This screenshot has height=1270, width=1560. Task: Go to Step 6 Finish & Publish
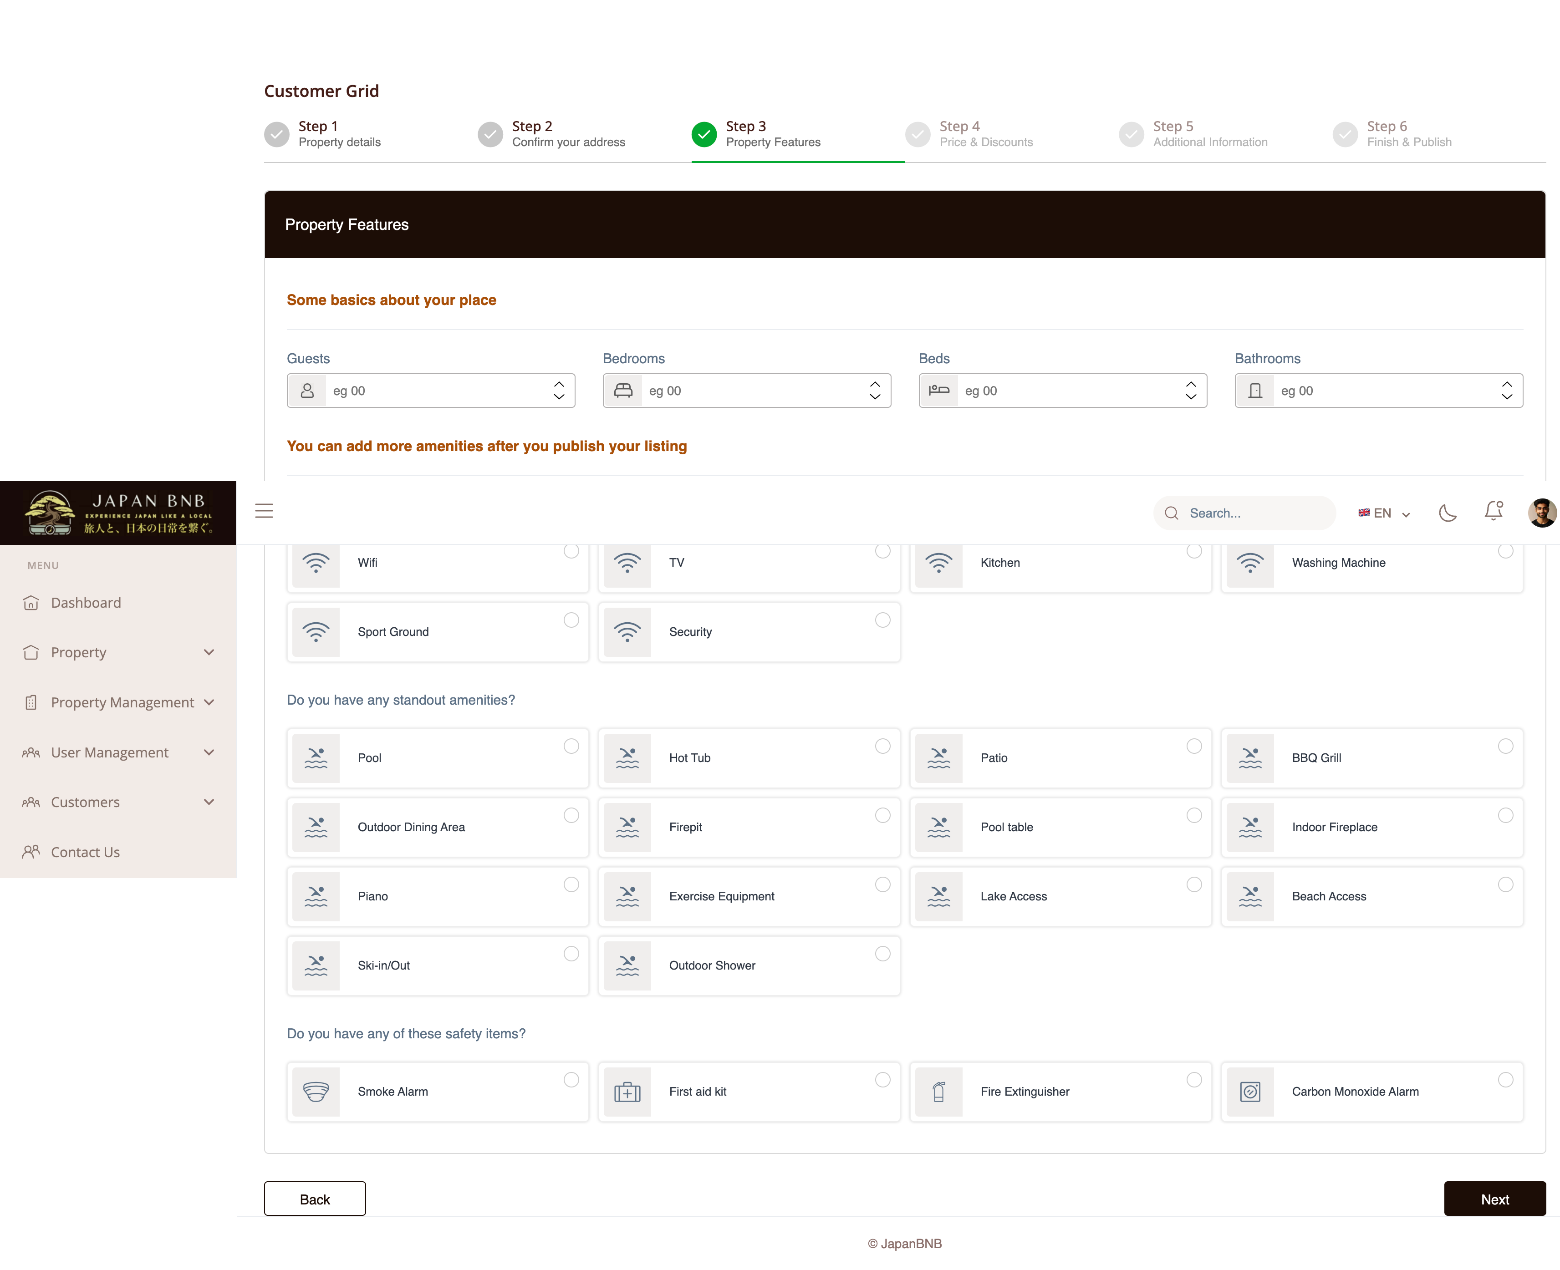click(x=1392, y=134)
